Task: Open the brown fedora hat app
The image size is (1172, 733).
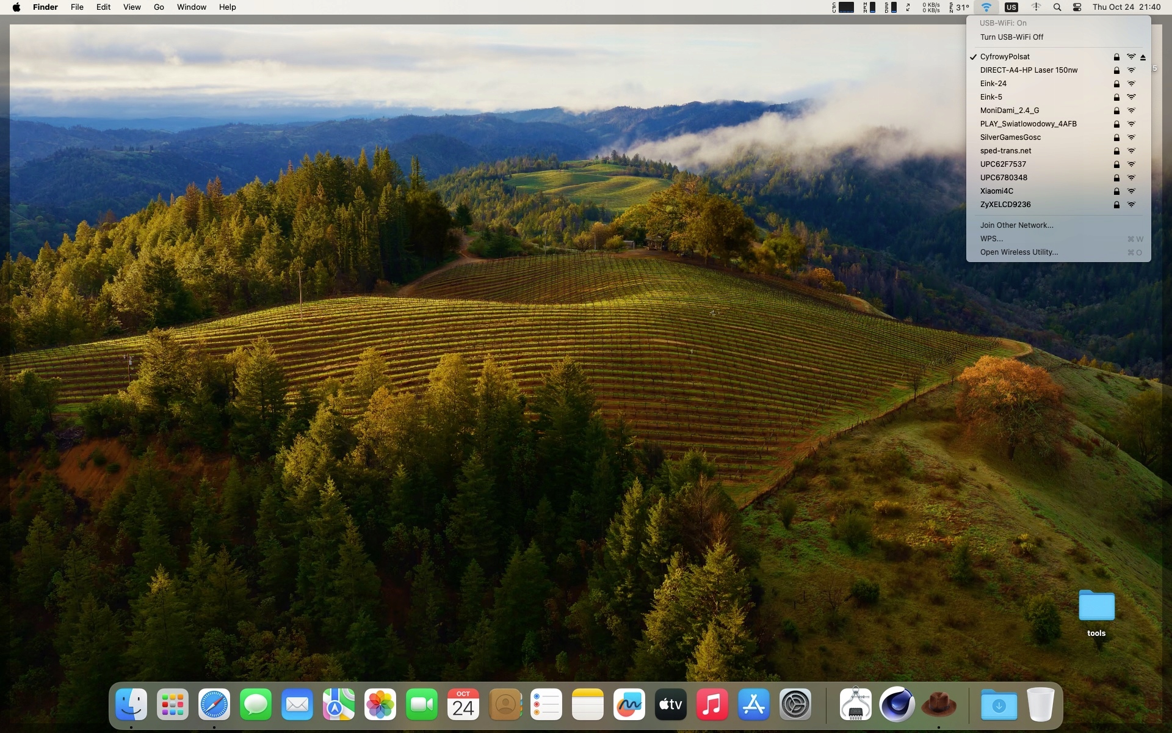Action: pyautogui.click(x=938, y=704)
